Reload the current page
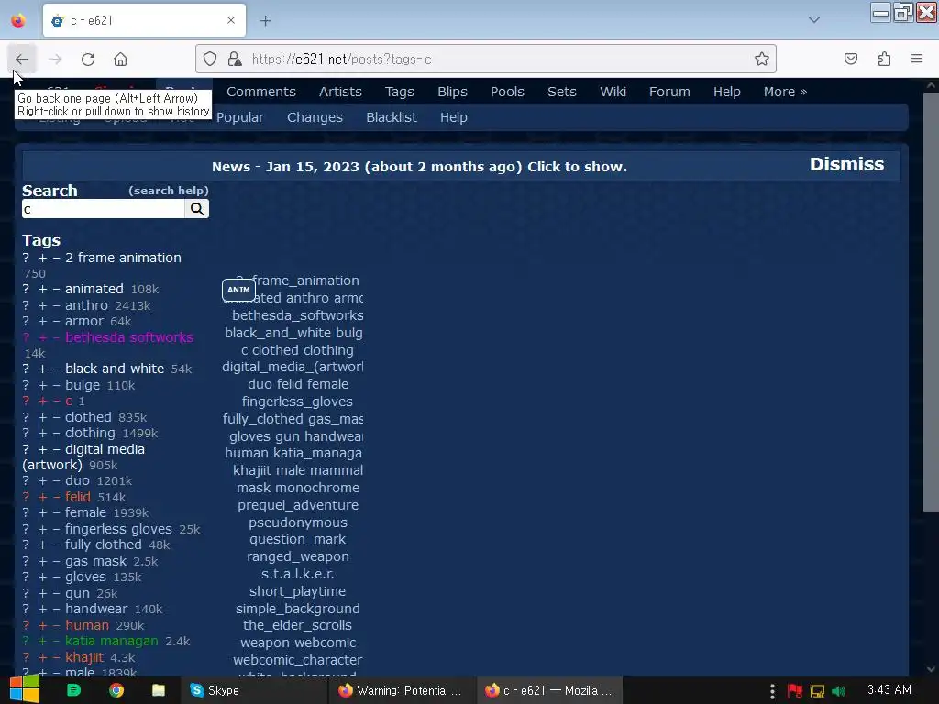This screenshot has width=939, height=704. pos(88,60)
